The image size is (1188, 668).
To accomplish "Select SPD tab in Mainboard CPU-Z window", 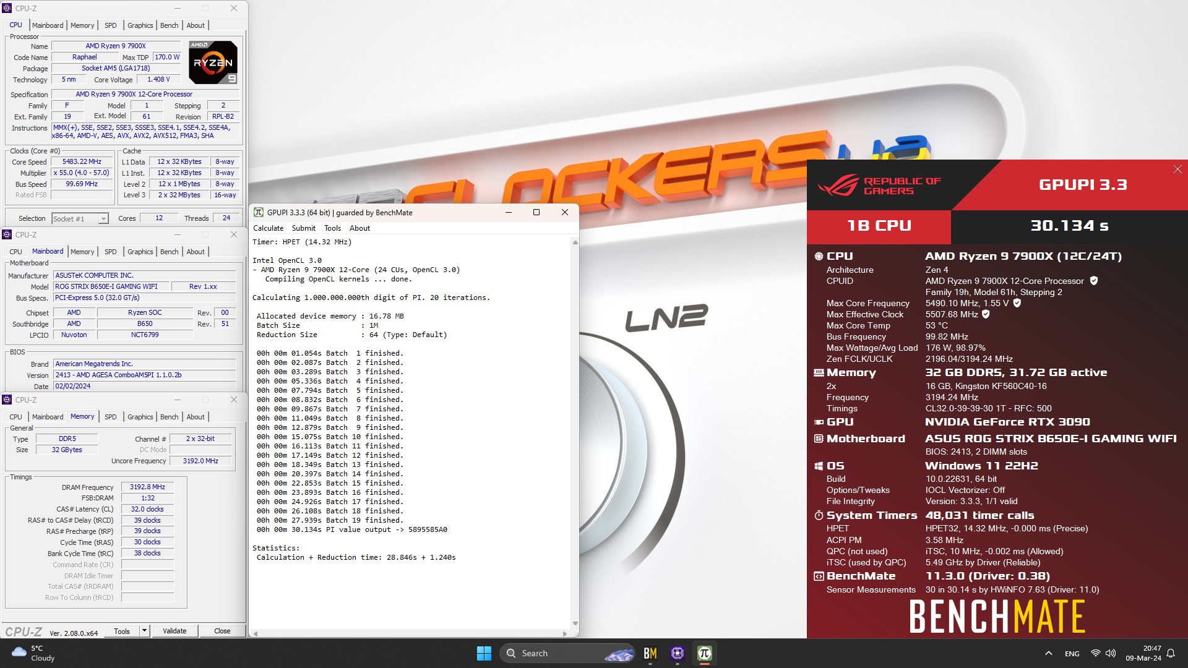I will click(111, 252).
